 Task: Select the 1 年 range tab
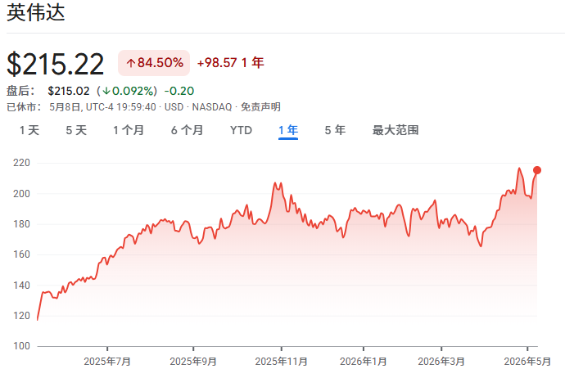(288, 130)
